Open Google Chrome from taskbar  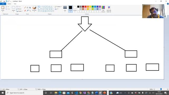point(80,93)
